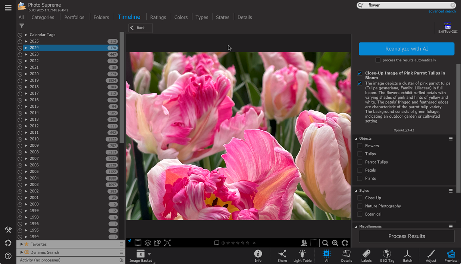Clear the star rating with X

[x=254, y=243]
